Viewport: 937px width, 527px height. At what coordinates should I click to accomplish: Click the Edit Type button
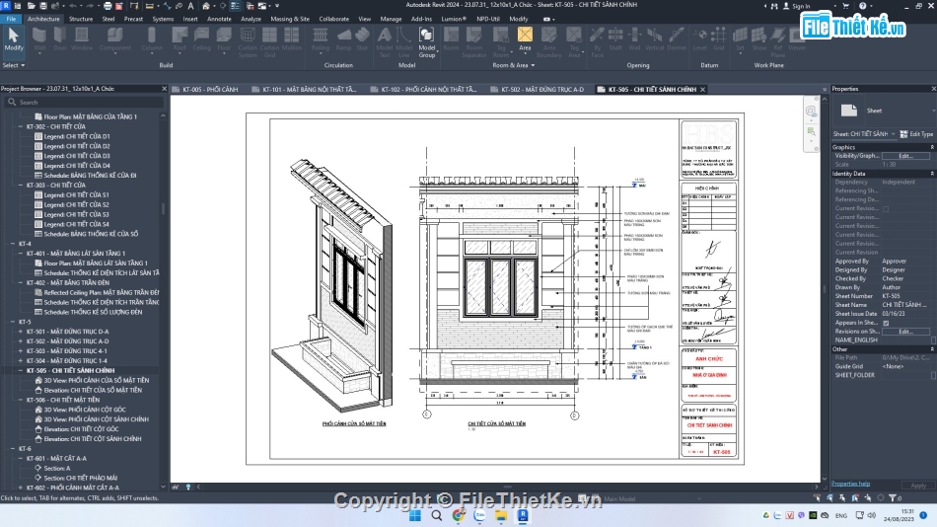(x=916, y=134)
